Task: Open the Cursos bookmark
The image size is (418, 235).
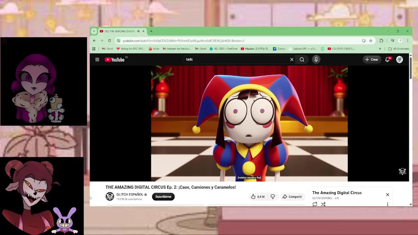Action: (x=279, y=49)
